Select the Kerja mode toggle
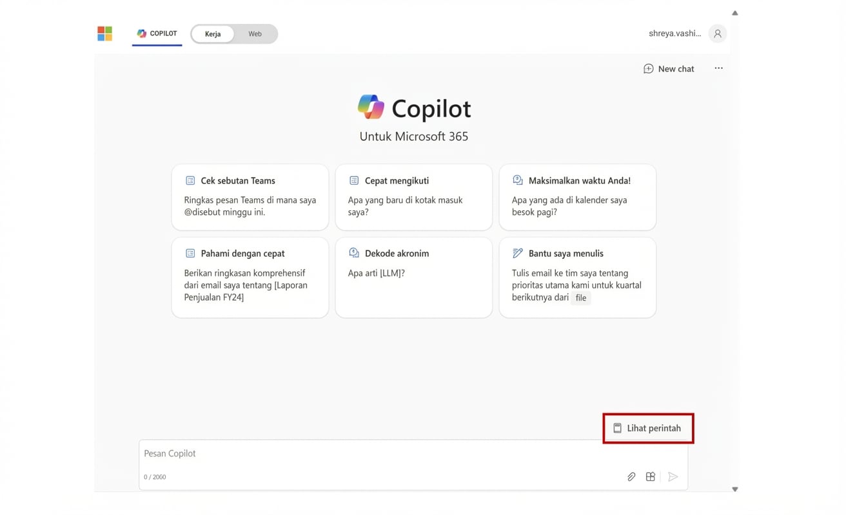The height and width of the screenshot is (515, 846). pos(212,33)
